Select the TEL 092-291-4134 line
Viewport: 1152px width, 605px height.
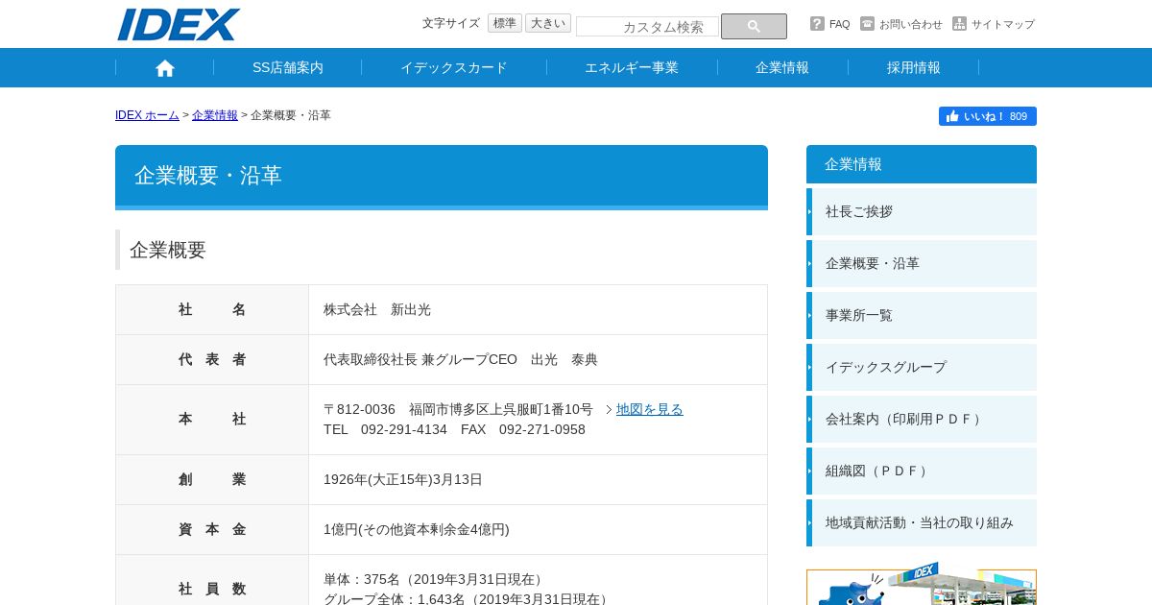click(454, 430)
